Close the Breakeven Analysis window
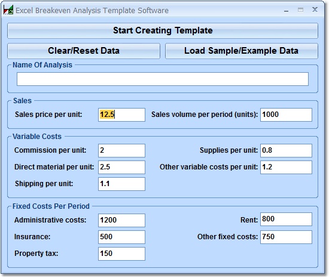The height and width of the screenshot is (278, 329). pyautogui.click(x=315, y=10)
